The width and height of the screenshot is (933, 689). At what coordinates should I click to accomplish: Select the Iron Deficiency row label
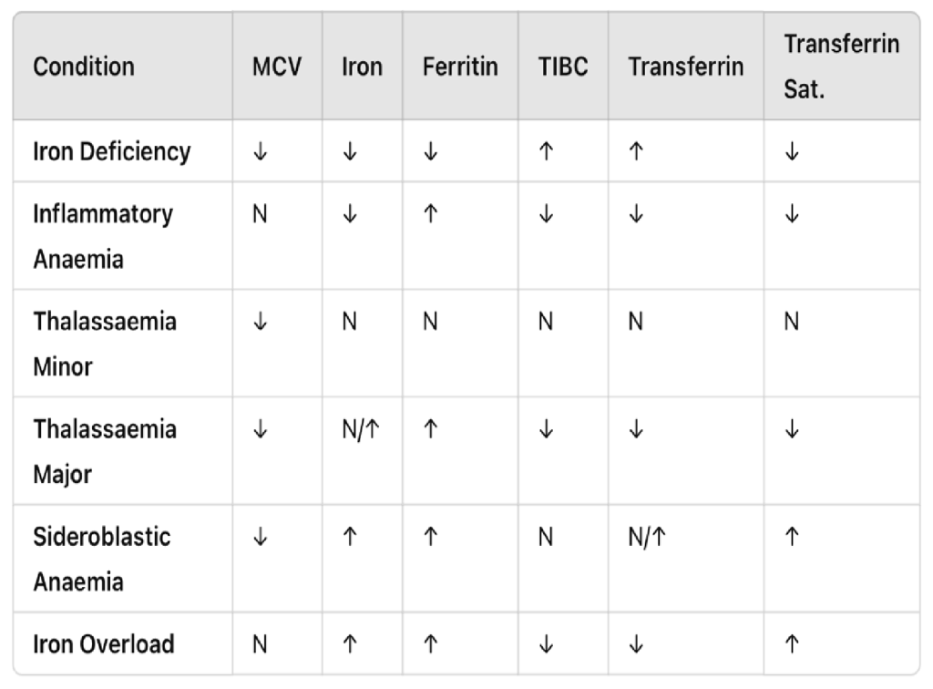click(x=111, y=151)
